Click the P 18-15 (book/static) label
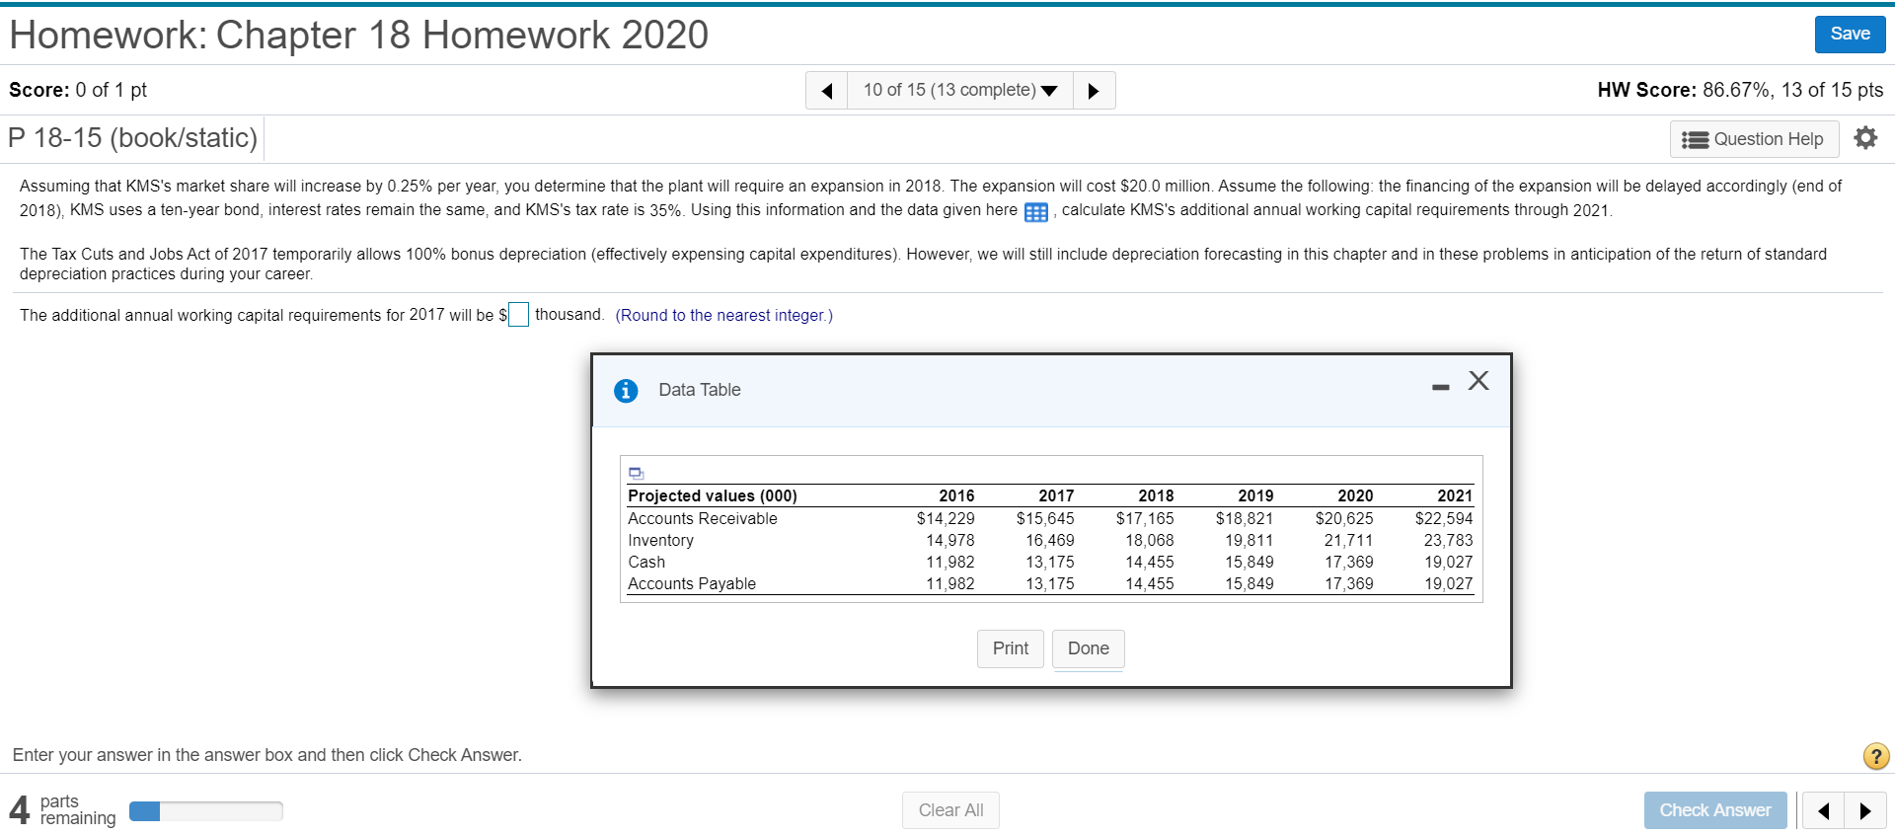The width and height of the screenshot is (1895, 836). pos(133,138)
